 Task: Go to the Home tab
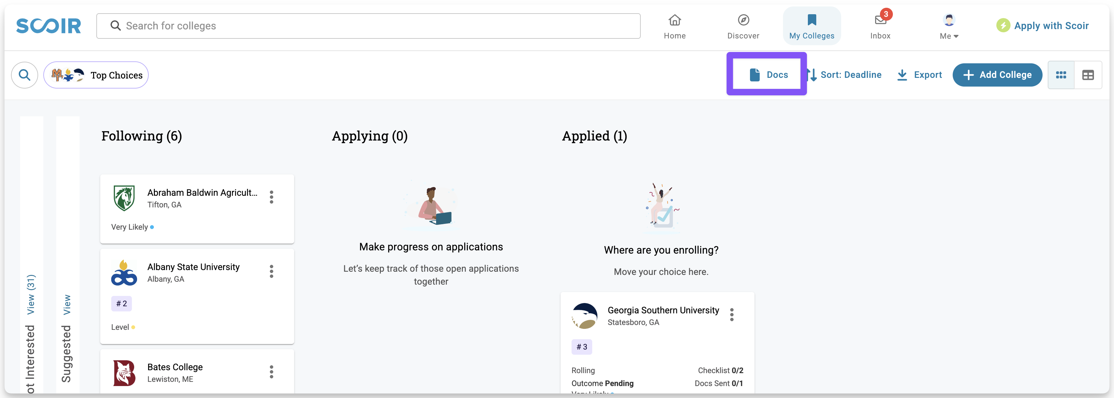675,26
